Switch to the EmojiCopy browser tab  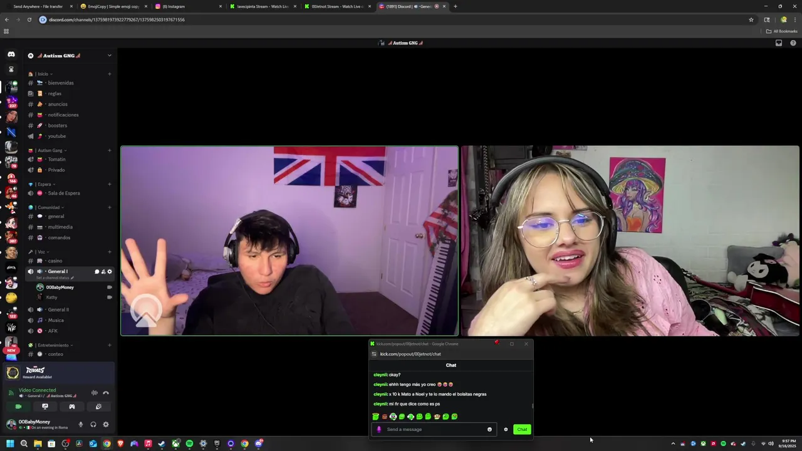(113, 6)
